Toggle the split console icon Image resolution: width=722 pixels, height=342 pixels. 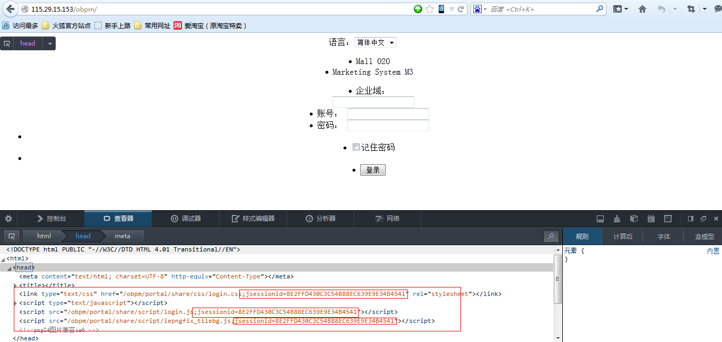[601, 219]
